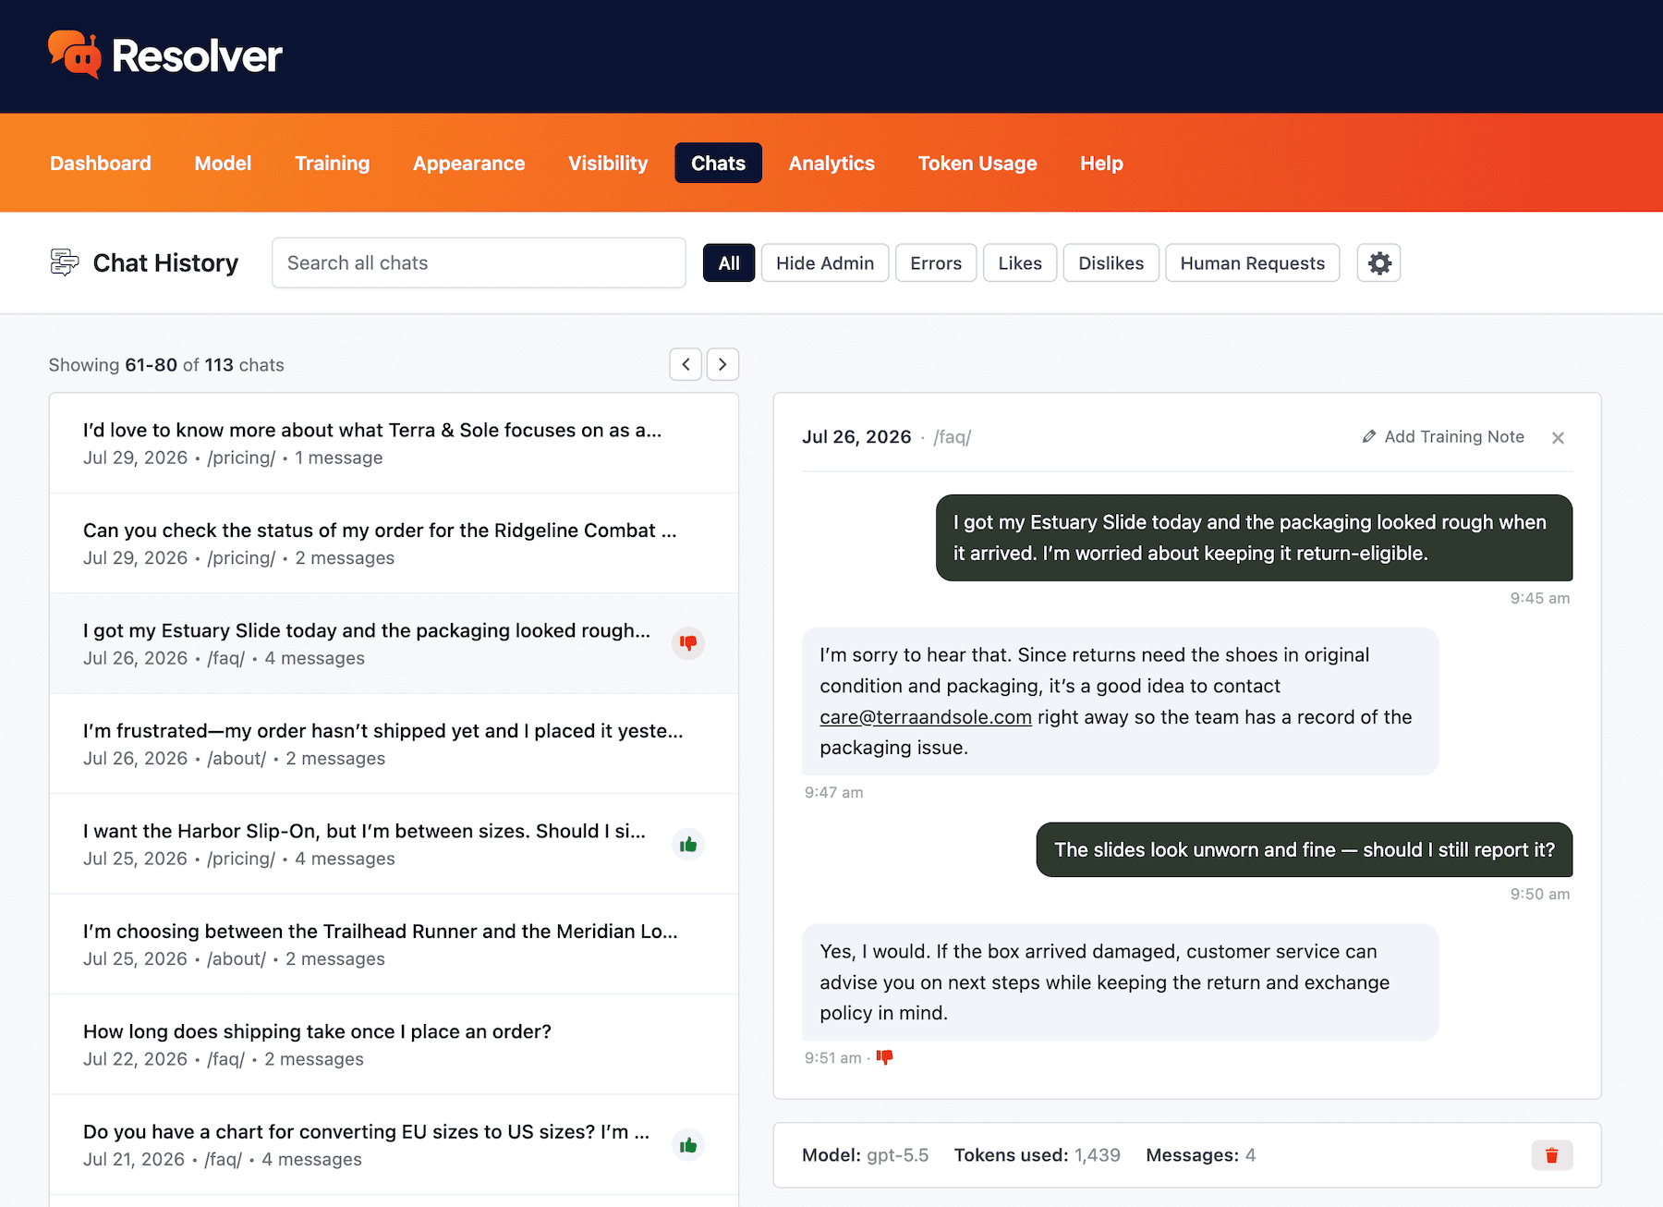Open the shipping time question chat
The image size is (1663, 1207).
point(394,1044)
